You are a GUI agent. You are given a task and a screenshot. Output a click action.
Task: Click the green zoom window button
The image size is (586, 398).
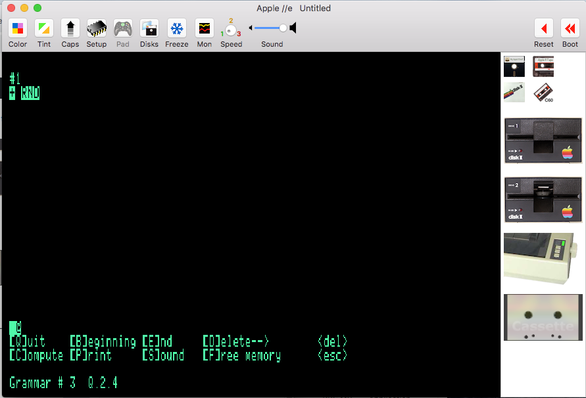coord(37,8)
